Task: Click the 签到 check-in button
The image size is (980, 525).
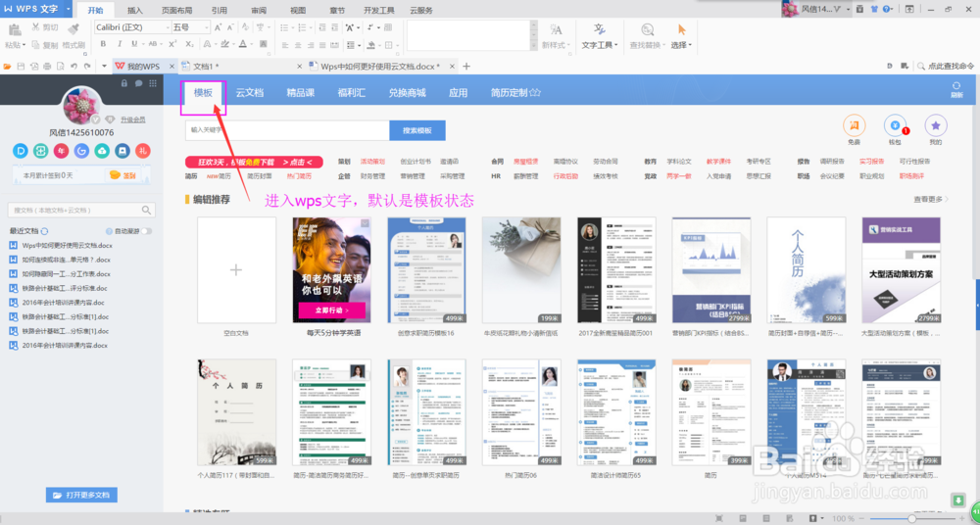Action: [123, 175]
